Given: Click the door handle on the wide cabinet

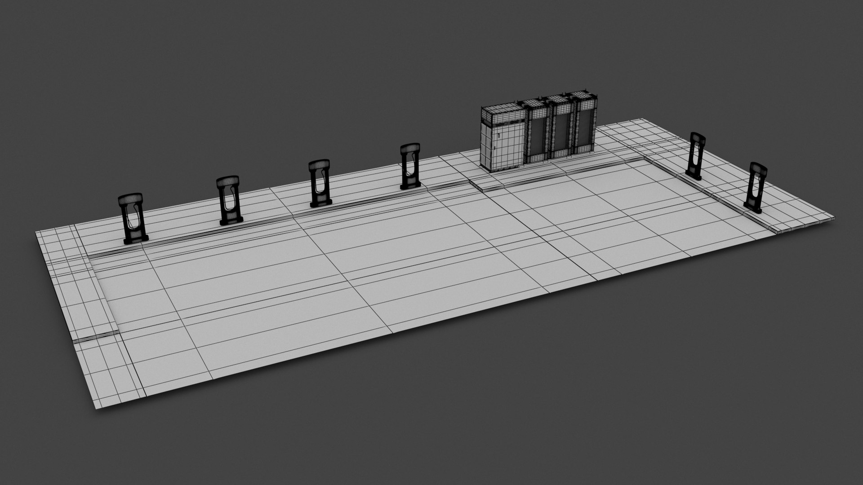Looking at the screenshot, I should [x=499, y=134].
